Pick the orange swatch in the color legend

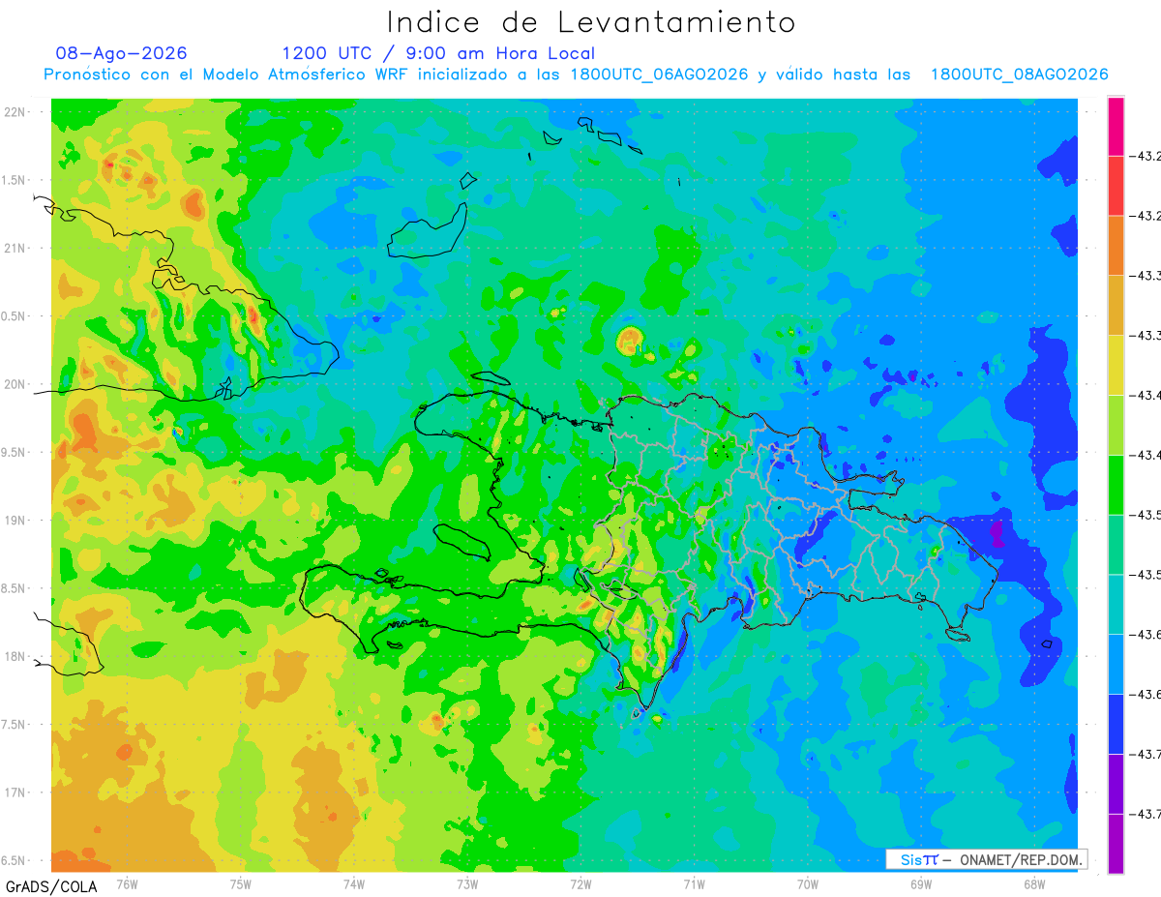(x=1116, y=245)
